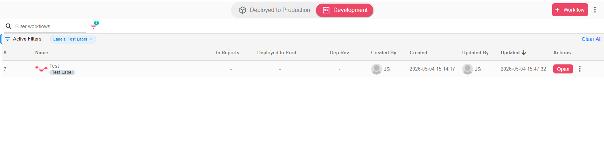Click the Test Label tag on row
The width and height of the screenshot is (604, 148).
[62, 72]
